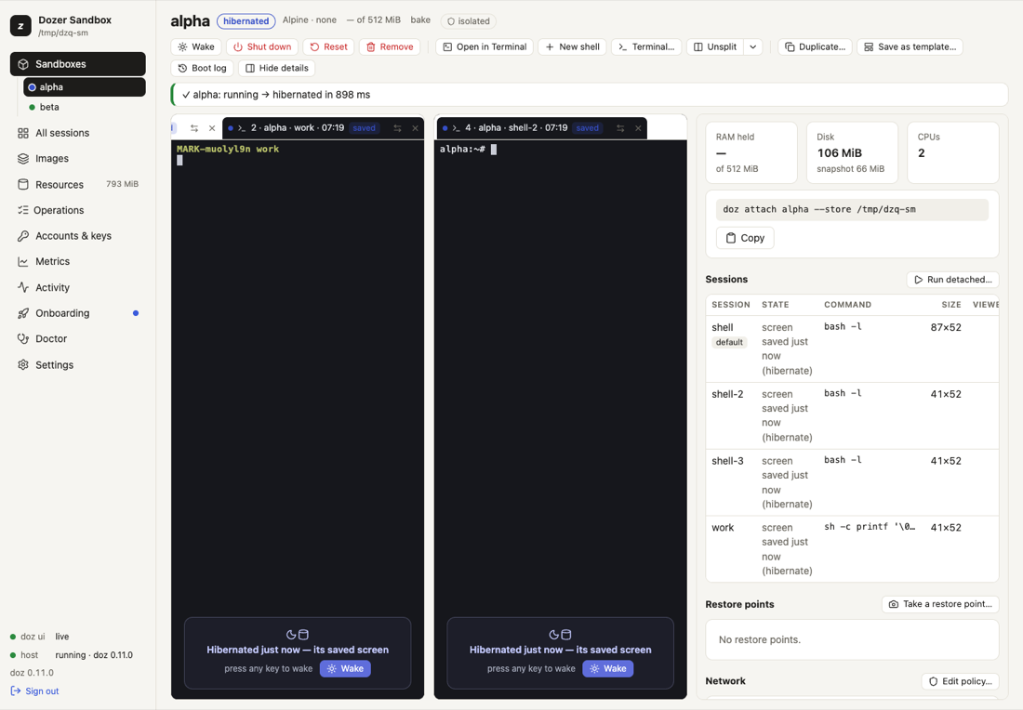This screenshot has height=710, width=1023.
Task: Click Wake in the shell-2 terminal overlay
Action: [x=608, y=668]
